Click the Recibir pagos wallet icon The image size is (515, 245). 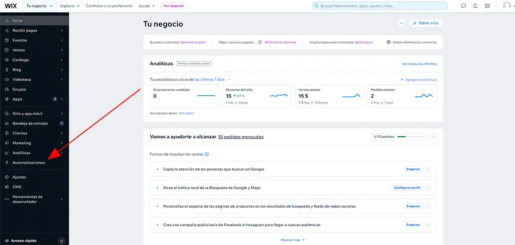click(x=7, y=31)
